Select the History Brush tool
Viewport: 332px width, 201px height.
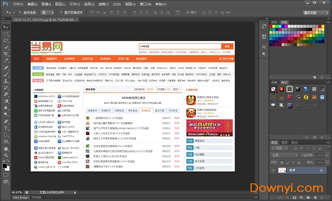pyautogui.click(x=6, y=87)
